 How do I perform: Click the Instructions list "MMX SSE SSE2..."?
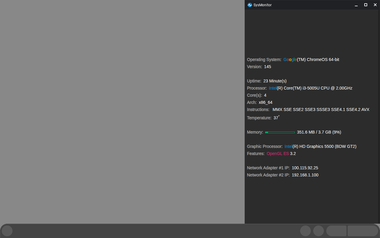coord(321,109)
